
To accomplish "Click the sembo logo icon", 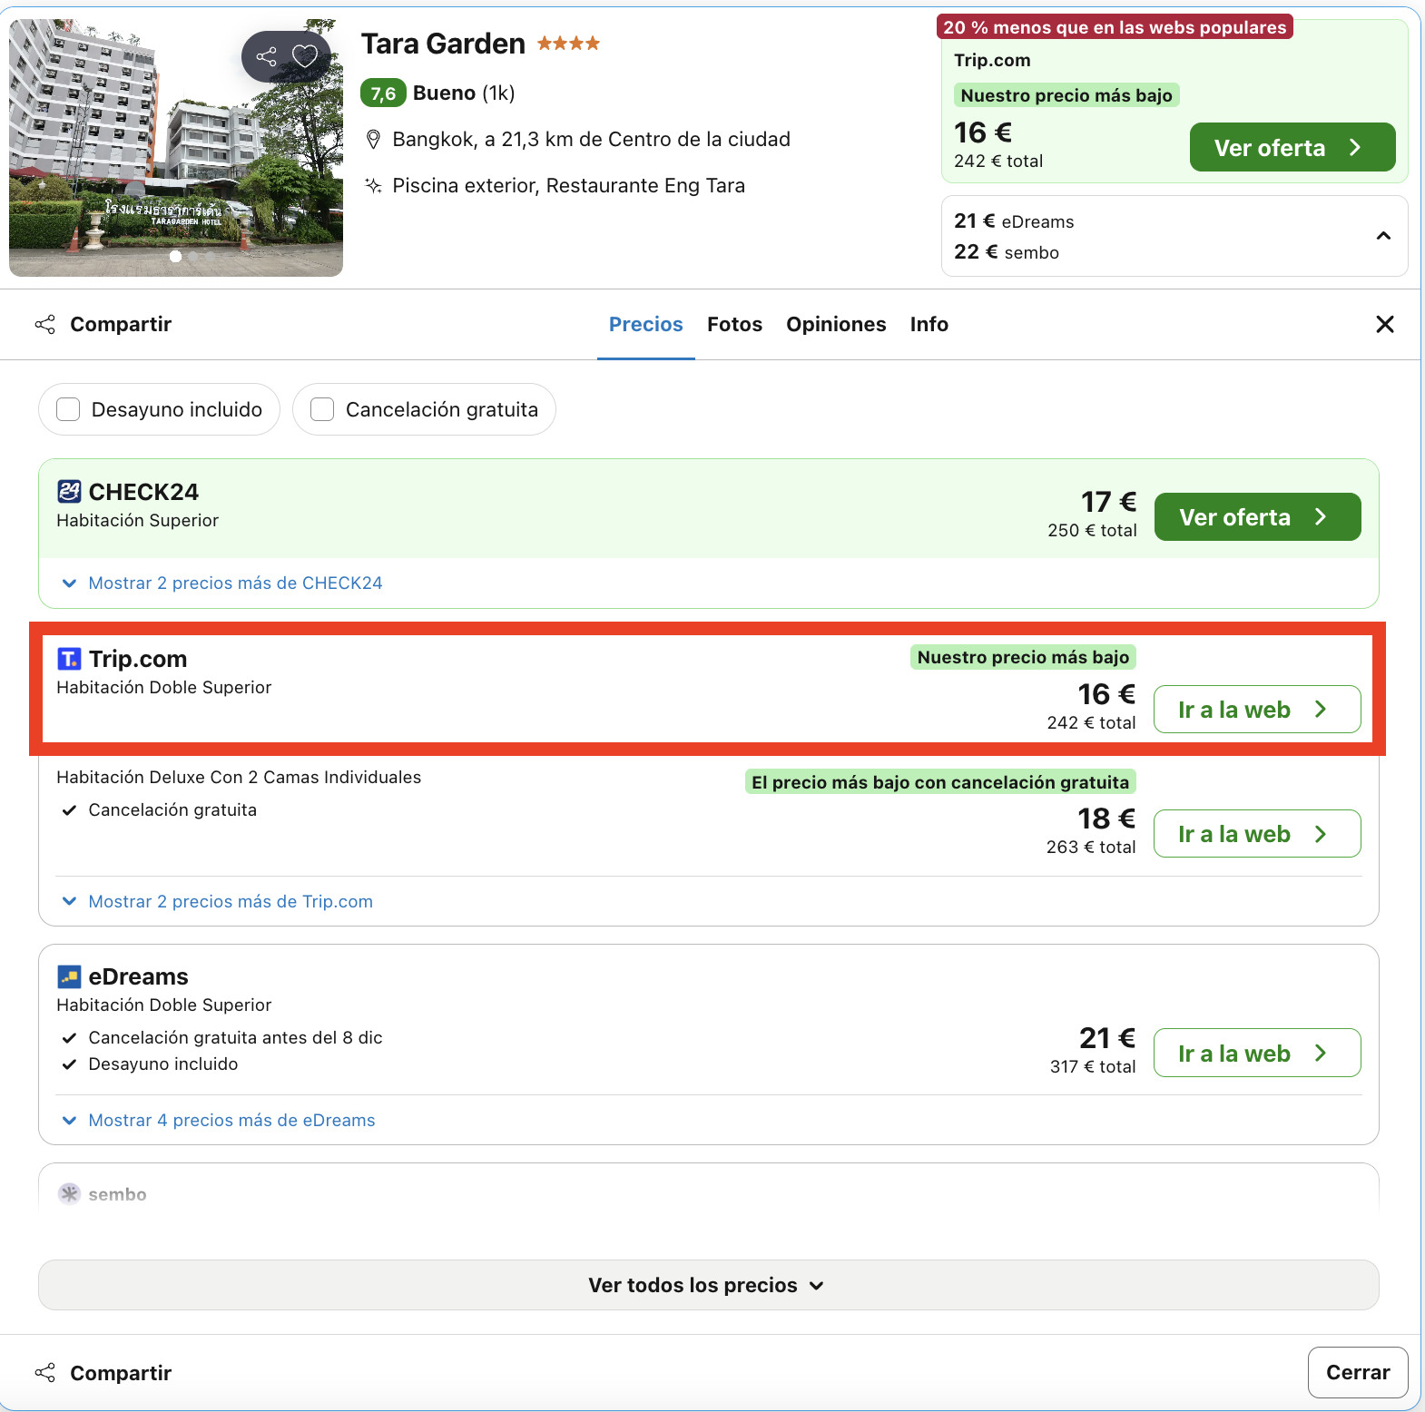I will coord(69,1194).
